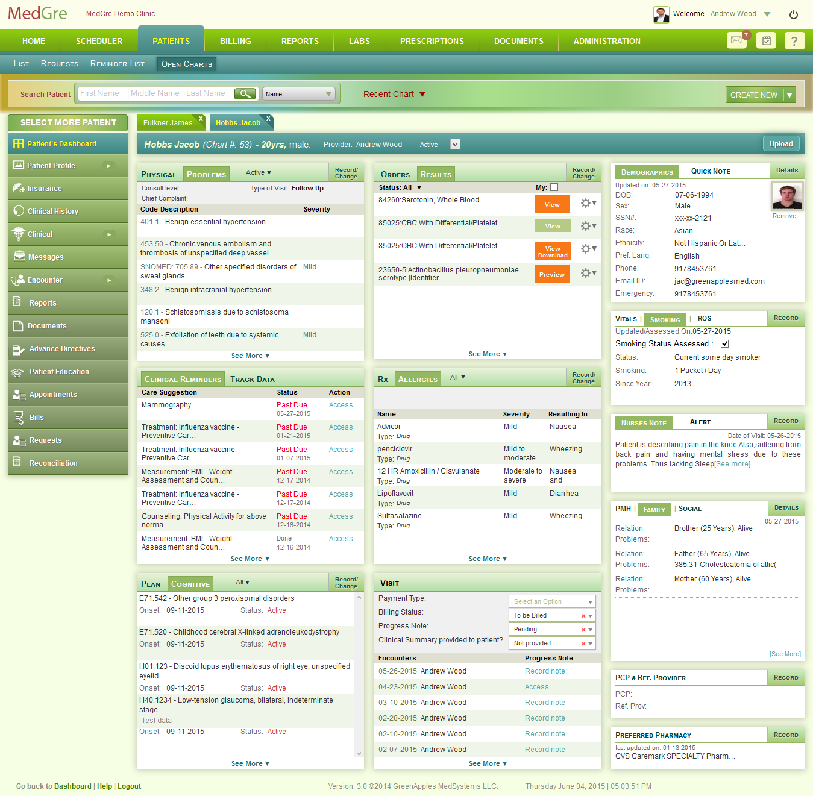Click the green search magnifier button
Image resolution: width=813 pixels, height=796 pixels.
point(245,93)
